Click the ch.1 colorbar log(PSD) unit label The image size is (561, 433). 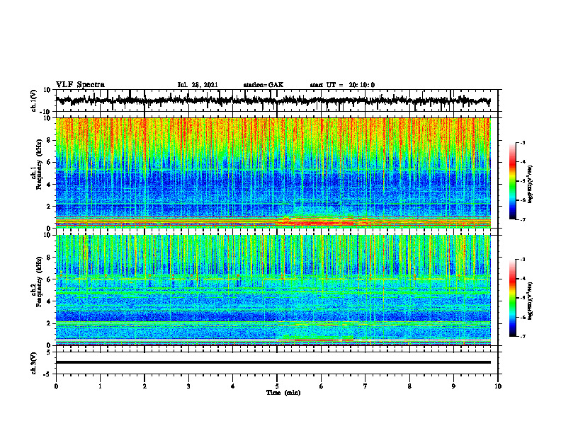tap(531, 184)
